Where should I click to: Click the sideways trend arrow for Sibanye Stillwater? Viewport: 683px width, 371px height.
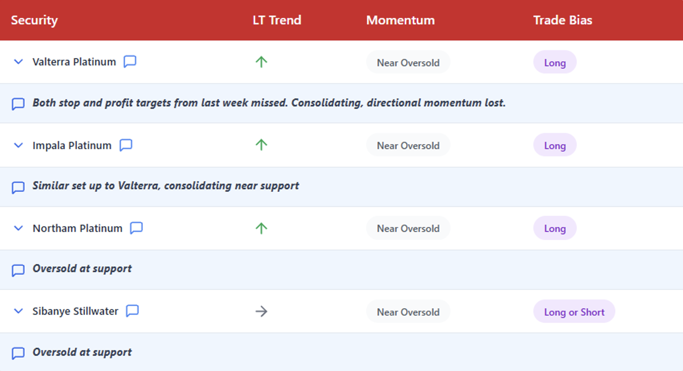[261, 312]
